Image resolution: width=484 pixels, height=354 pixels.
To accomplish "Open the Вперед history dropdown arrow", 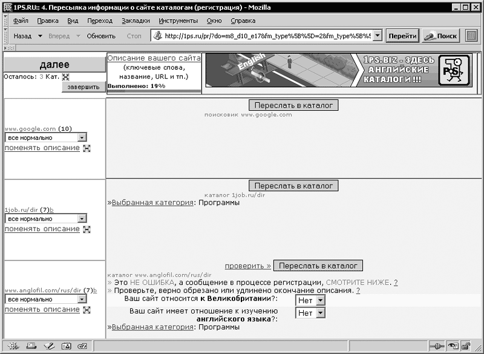I will (x=78, y=36).
